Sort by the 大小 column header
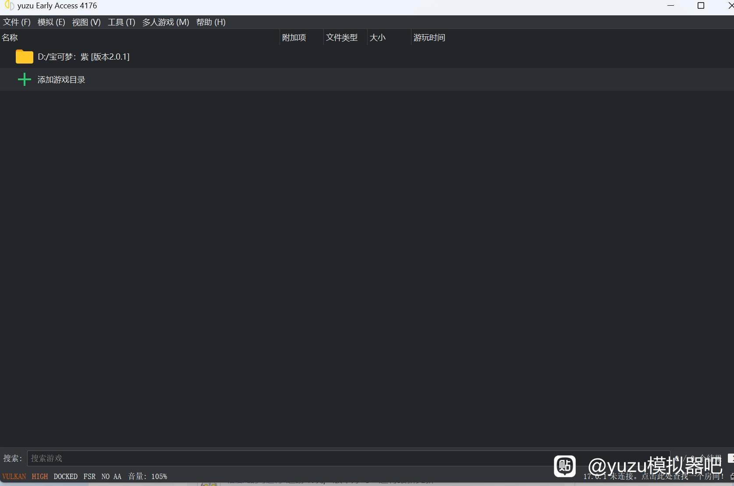734x486 pixels. [x=389, y=38]
